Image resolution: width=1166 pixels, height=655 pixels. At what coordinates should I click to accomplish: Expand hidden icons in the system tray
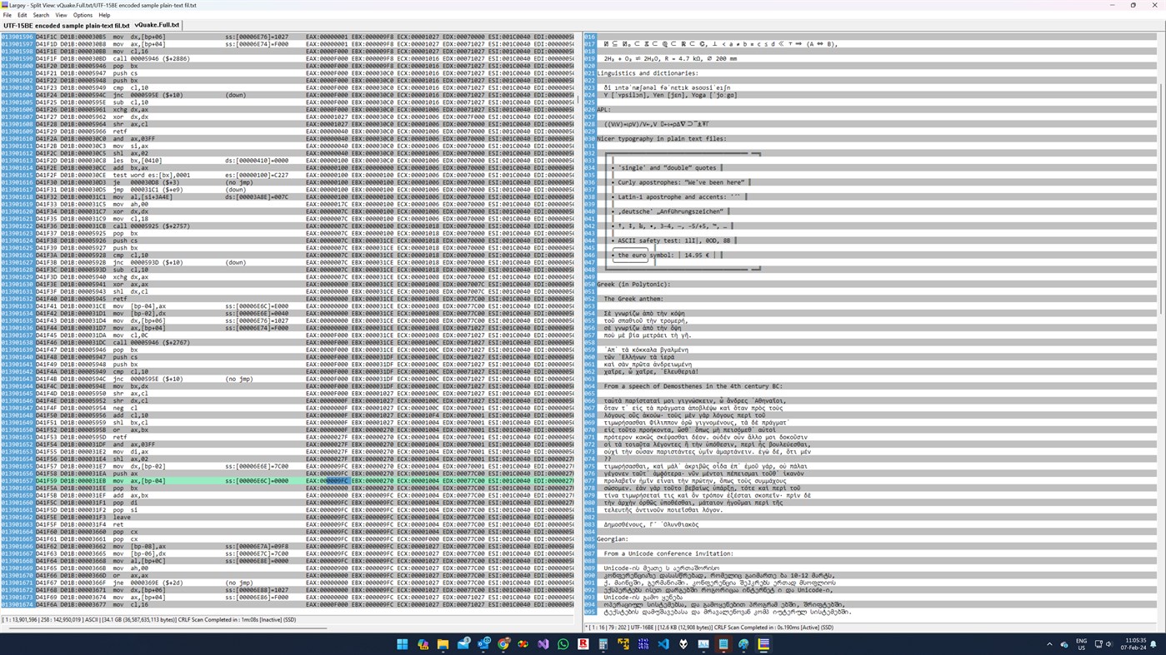click(x=1049, y=644)
